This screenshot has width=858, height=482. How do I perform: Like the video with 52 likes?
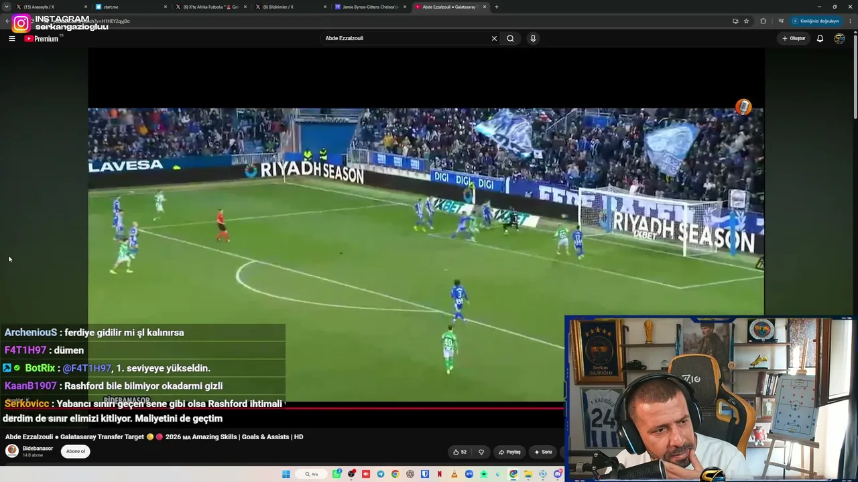point(459,452)
